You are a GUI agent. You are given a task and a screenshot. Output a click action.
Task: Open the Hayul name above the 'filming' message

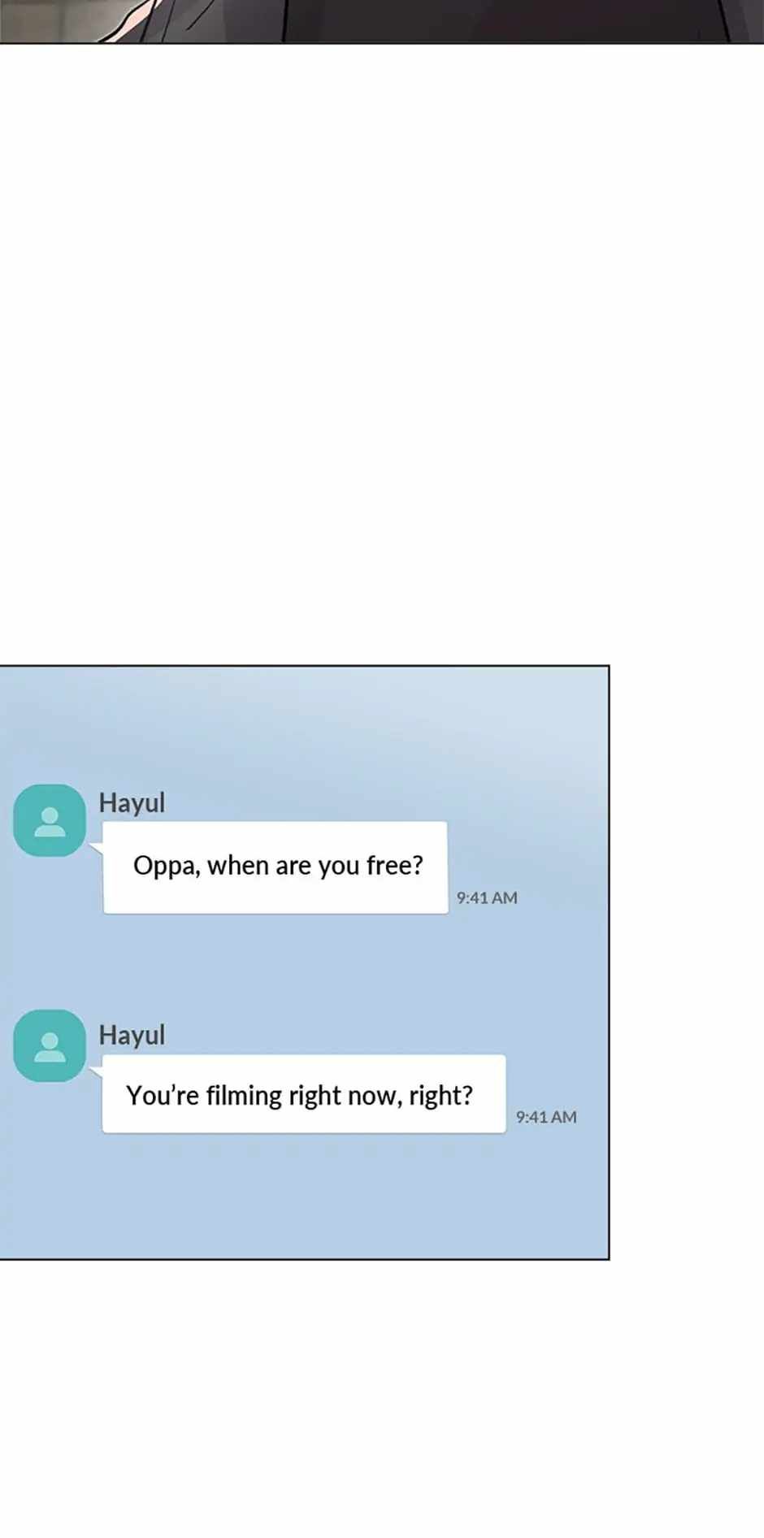(x=132, y=1036)
